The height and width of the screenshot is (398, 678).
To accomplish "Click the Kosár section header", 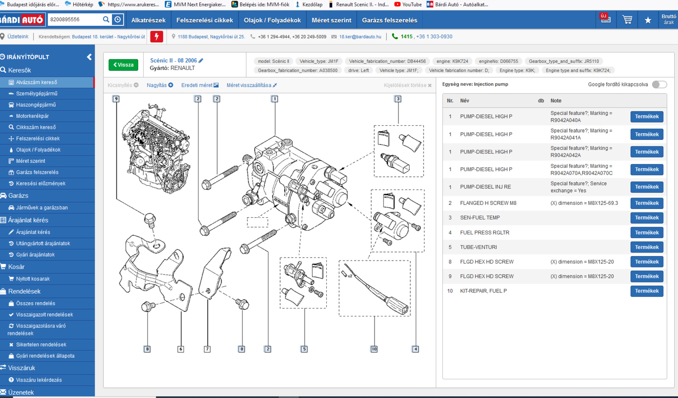I will tap(16, 267).
